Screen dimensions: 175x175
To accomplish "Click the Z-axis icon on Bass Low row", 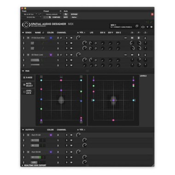I will [145, 55].
